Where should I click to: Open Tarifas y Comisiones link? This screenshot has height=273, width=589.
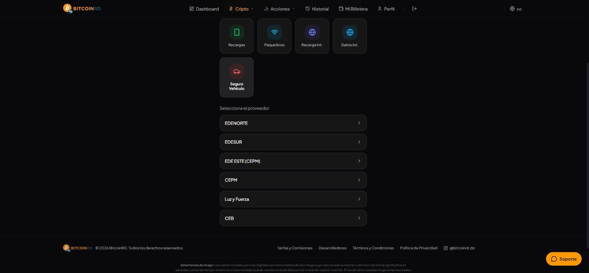point(295,248)
